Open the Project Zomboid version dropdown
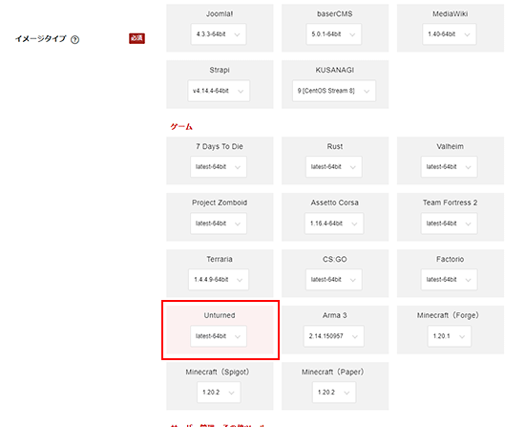Screen dimensions: 525x427 [x=219, y=224]
